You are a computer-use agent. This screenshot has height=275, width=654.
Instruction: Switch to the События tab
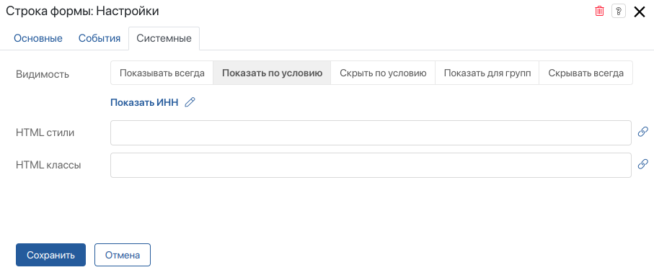click(x=100, y=39)
